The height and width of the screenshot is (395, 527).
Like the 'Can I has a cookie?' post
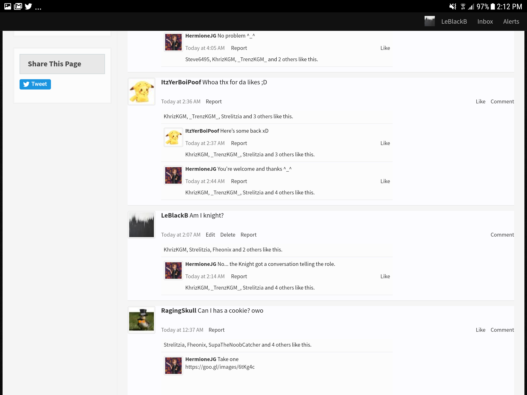(x=480, y=330)
